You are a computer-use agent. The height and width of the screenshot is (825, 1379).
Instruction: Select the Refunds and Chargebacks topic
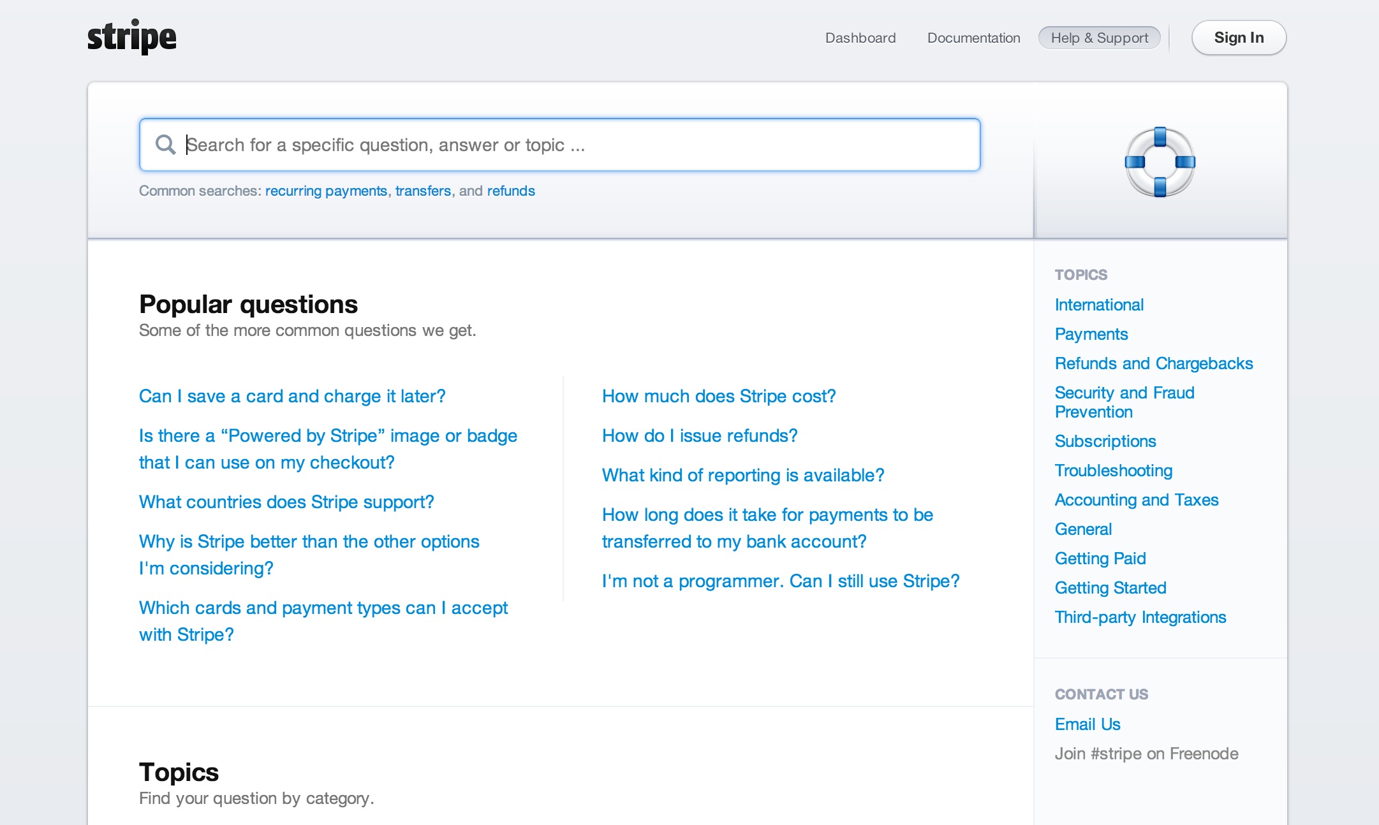pos(1154,363)
